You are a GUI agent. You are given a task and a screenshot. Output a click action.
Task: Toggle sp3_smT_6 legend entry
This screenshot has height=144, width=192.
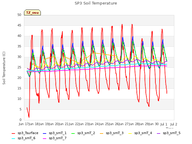tap(23, 138)
